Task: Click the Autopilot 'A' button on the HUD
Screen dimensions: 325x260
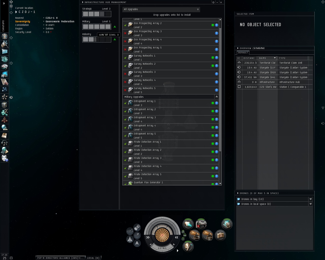Action: click(x=137, y=243)
